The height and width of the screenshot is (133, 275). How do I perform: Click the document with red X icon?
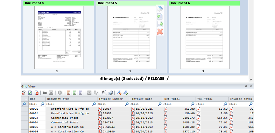pyautogui.click(x=36, y=93)
